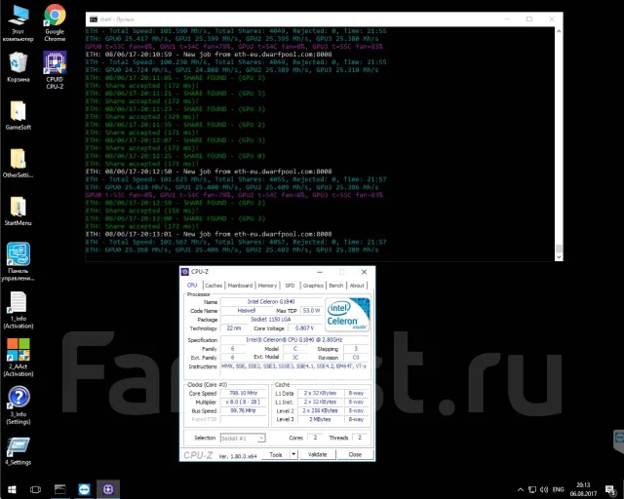This screenshot has height=499, width=624.
Task: Click the Intel Celeron G1840 name field
Action: [x=271, y=301]
